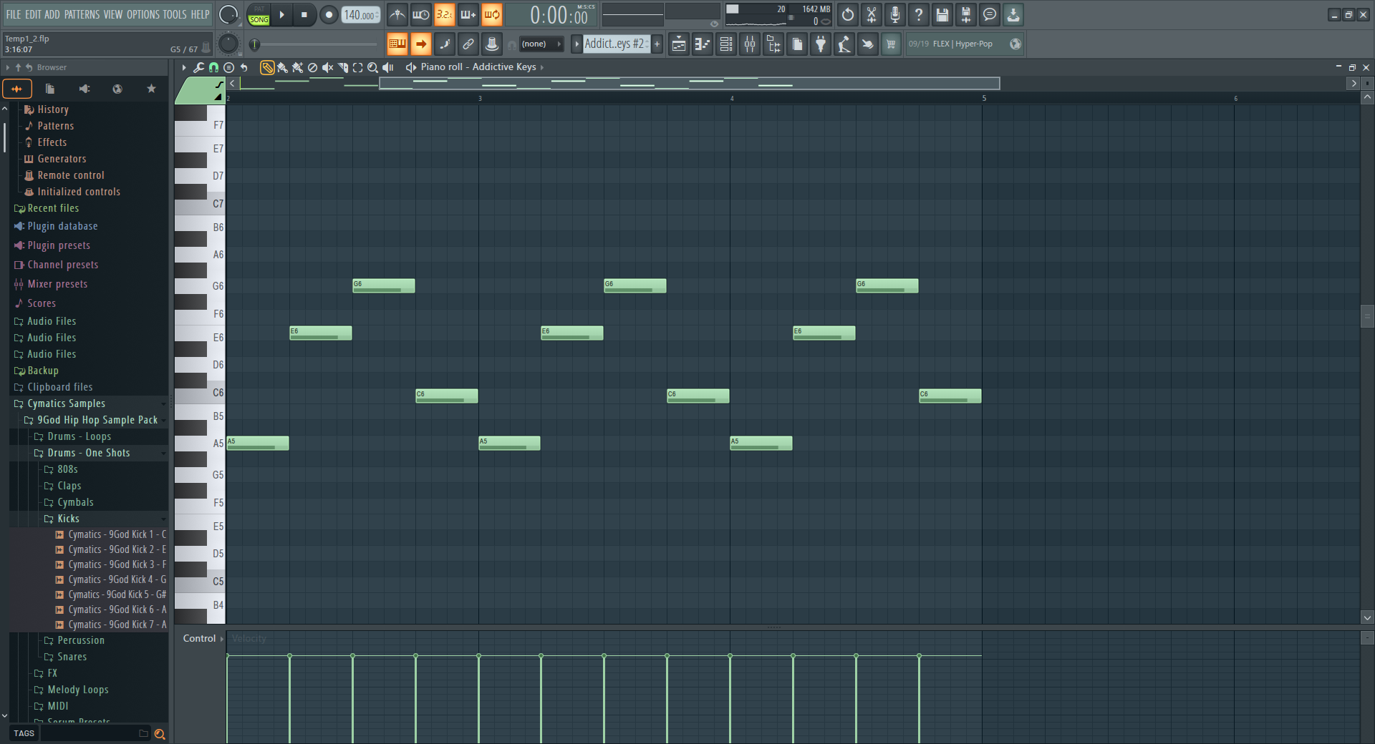This screenshot has width=1375, height=744.
Task: Toggle the PAT/SONG mode switch
Action: click(259, 15)
